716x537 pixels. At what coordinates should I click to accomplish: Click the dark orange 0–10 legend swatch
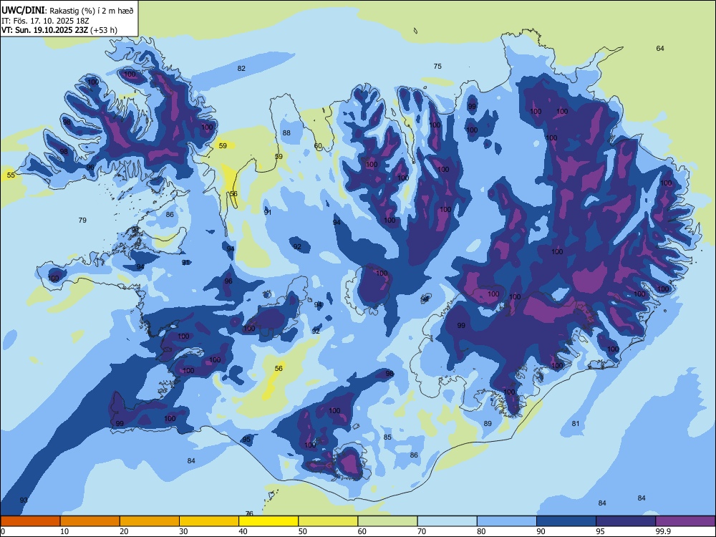tap(30, 521)
